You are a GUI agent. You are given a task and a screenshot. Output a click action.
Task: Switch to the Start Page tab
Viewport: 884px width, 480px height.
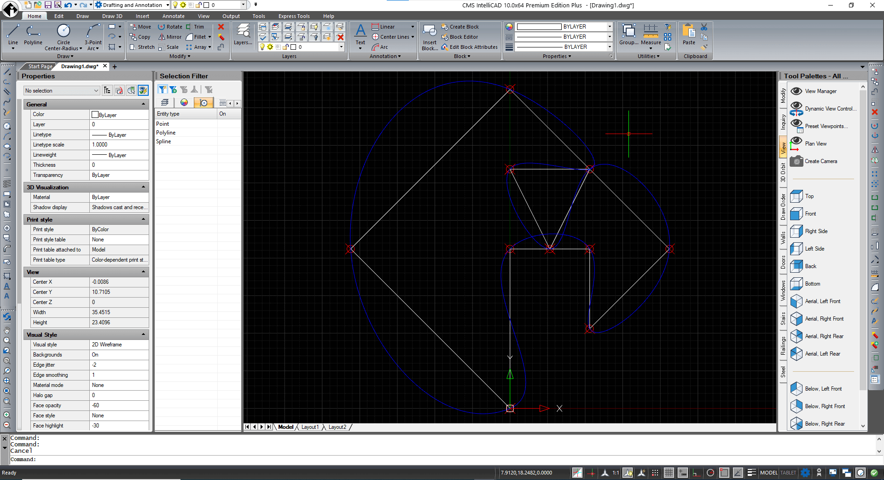tap(40, 66)
